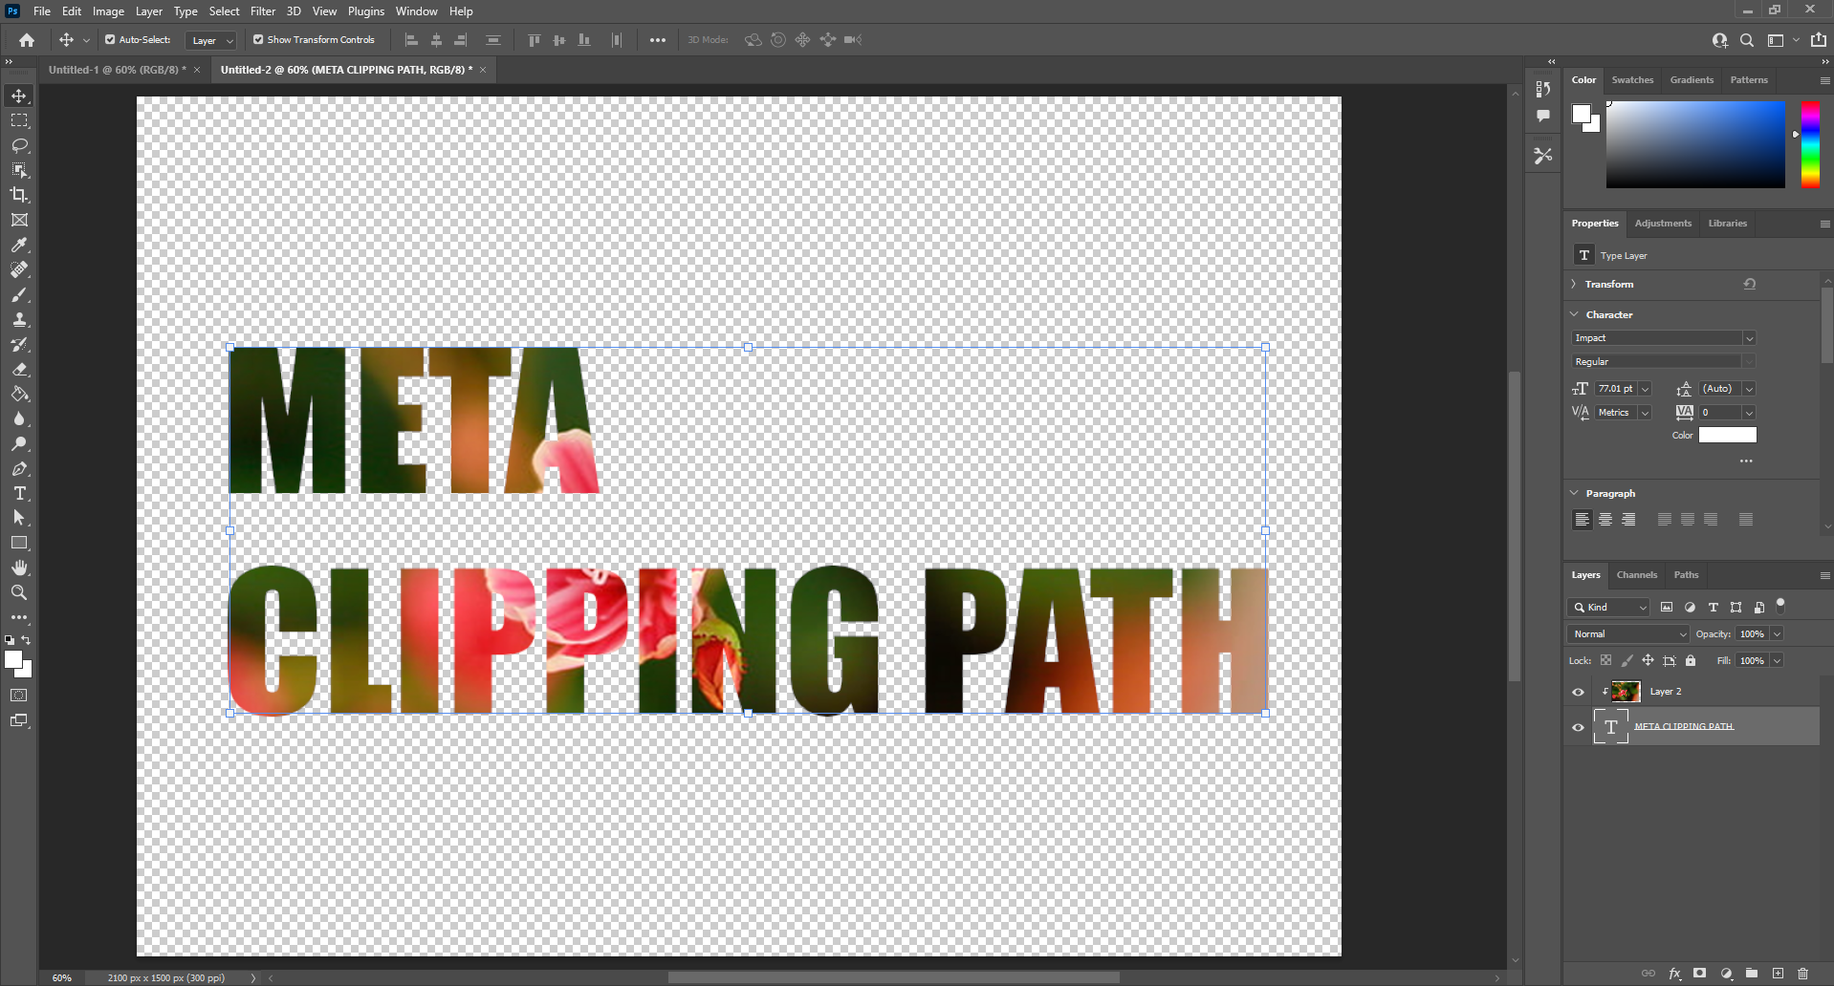Open the Add layer style menu
Image resolution: width=1834 pixels, height=986 pixels.
(1675, 974)
